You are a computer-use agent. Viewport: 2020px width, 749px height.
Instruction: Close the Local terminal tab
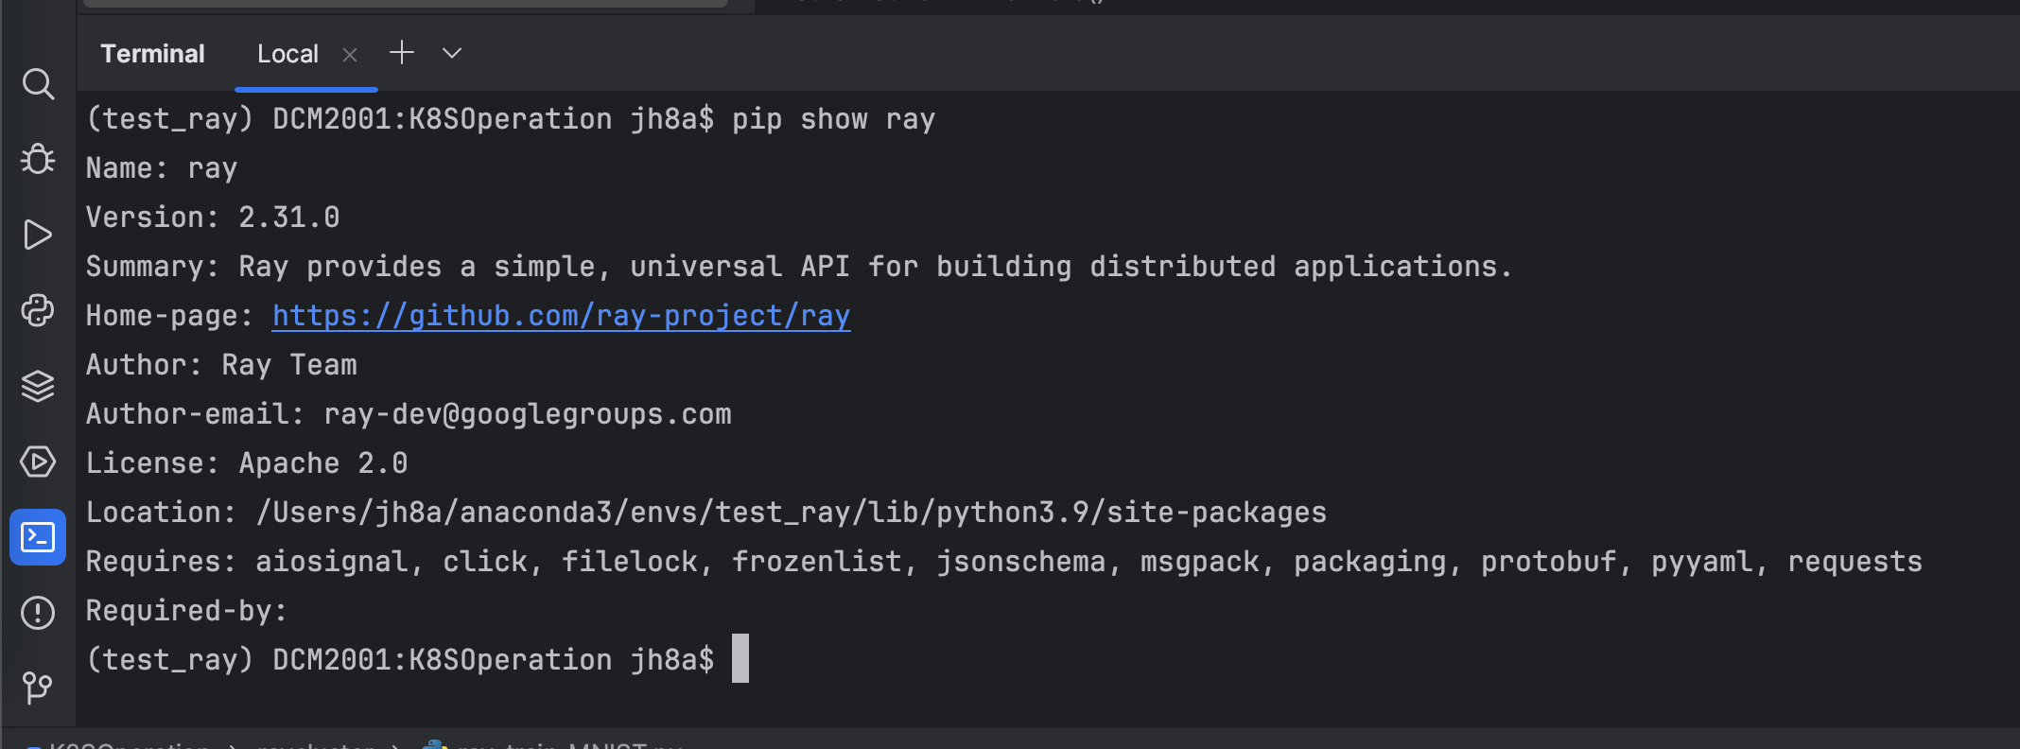(349, 54)
